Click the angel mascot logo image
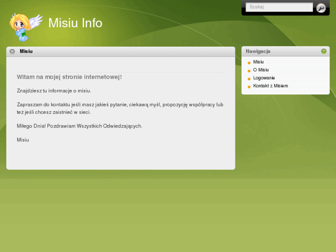 coord(26,27)
